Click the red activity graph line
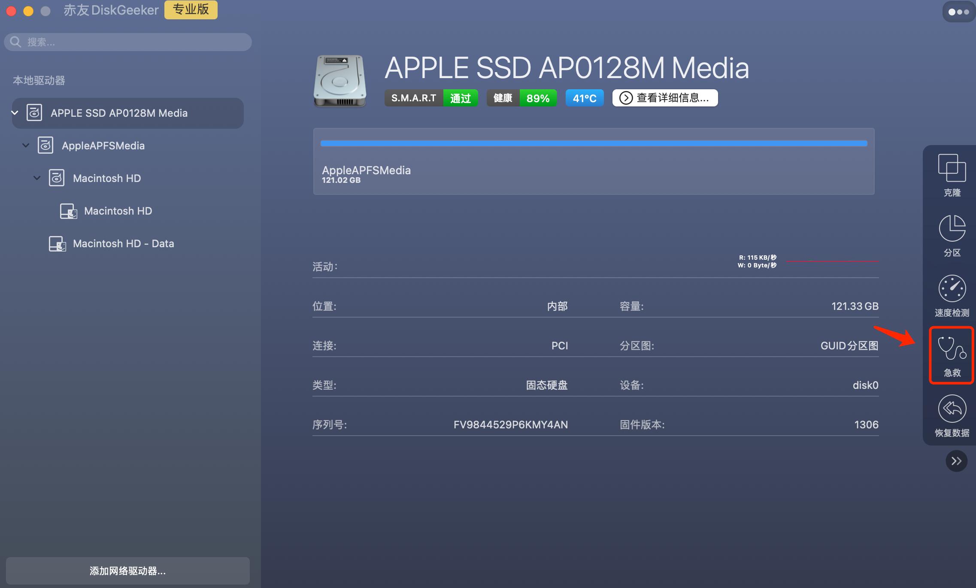The height and width of the screenshot is (588, 976). coord(832,261)
